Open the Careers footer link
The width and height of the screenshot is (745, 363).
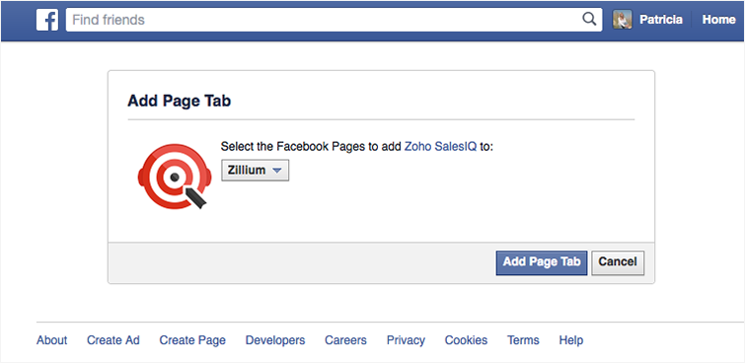click(345, 340)
